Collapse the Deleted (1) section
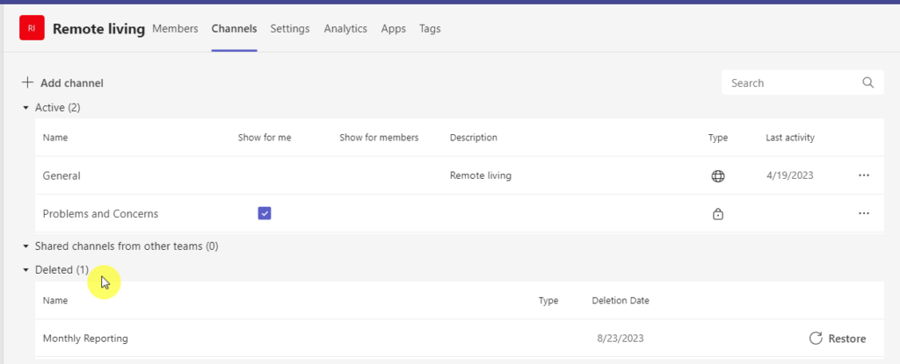This screenshot has height=364, width=900. point(25,270)
